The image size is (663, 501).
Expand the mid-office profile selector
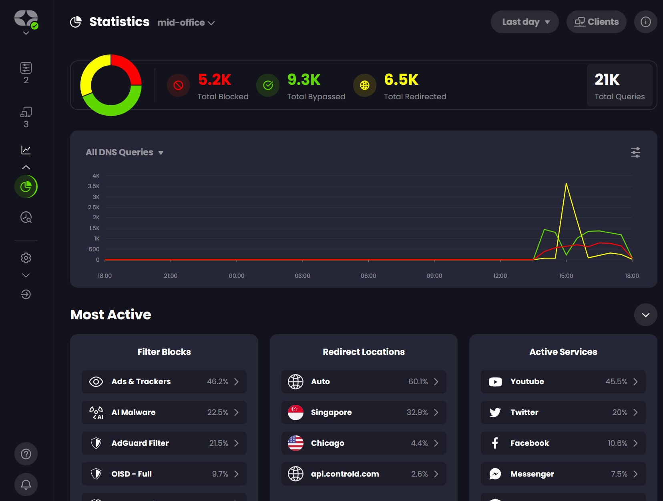[x=186, y=23]
